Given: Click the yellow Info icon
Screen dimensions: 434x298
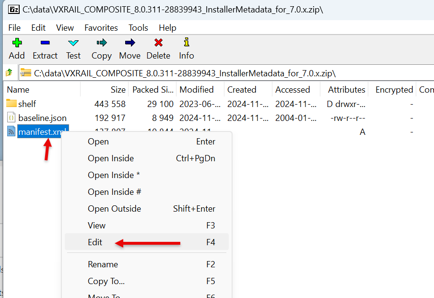Looking at the screenshot, I should 187,42.
